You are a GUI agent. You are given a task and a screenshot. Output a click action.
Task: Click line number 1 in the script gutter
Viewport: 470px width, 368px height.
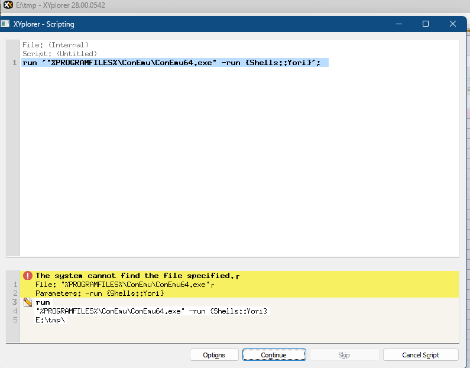click(14, 63)
